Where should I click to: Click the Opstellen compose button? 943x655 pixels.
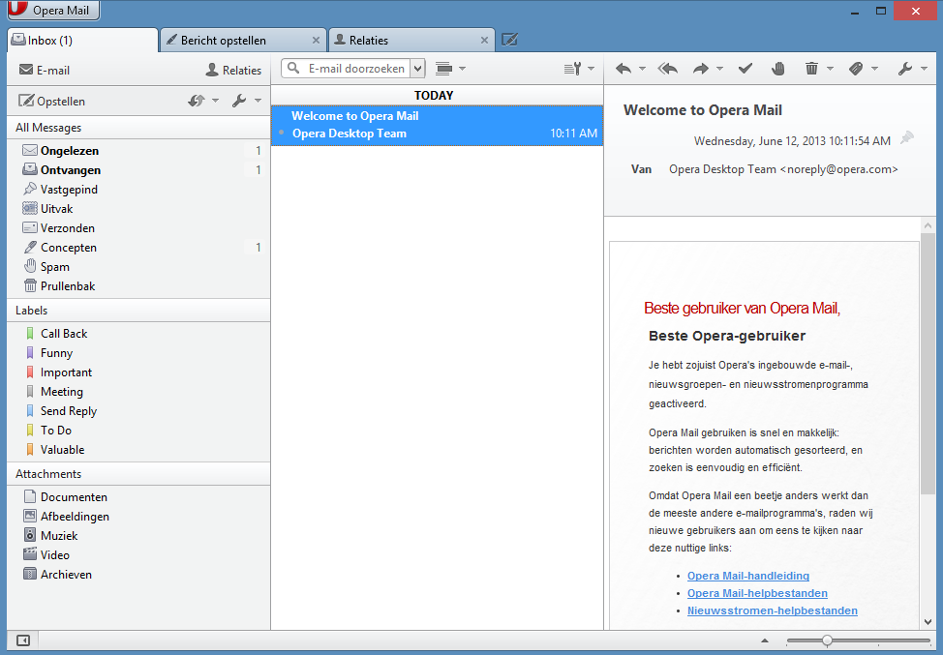(52, 102)
